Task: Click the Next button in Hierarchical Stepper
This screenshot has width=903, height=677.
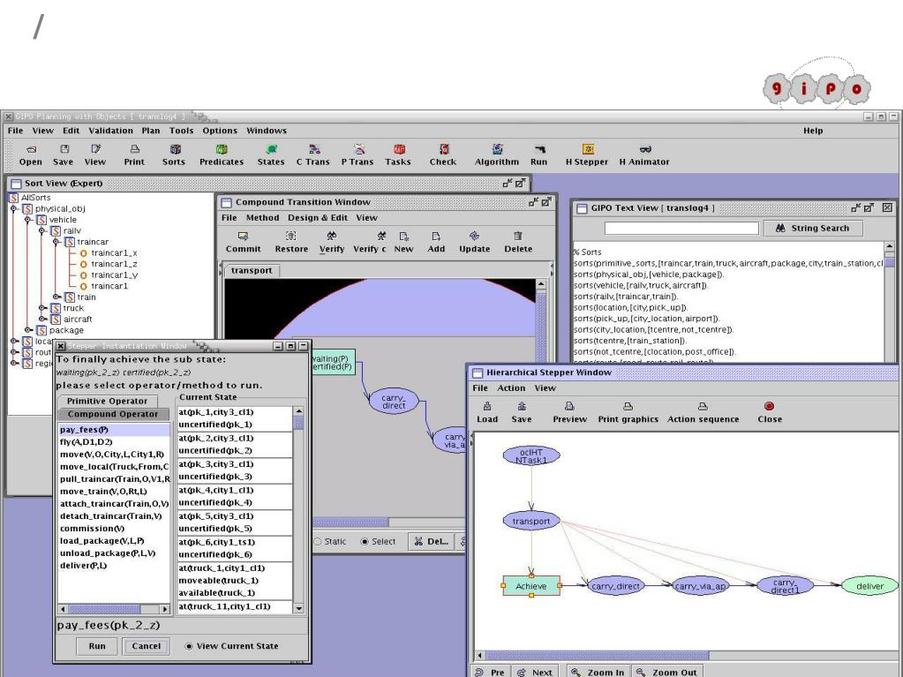Action: [535, 672]
